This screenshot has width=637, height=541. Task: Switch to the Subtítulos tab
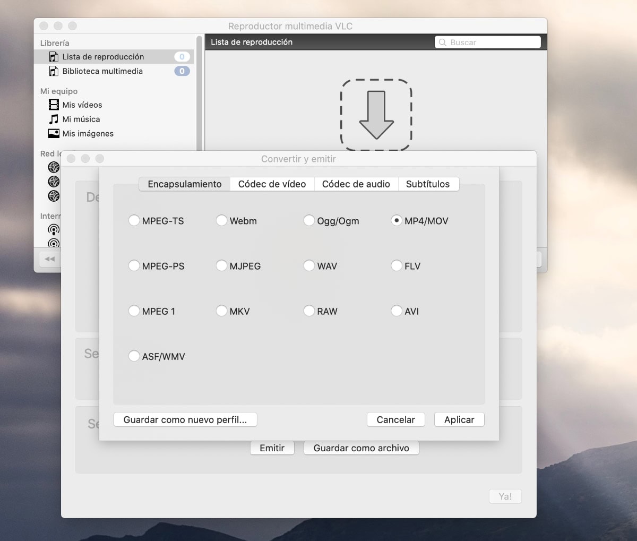(x=428, y=184)
